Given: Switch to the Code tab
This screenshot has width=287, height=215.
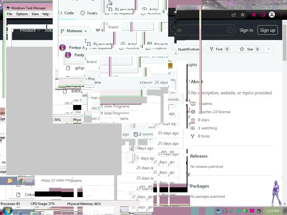Looking at the screenshot, I should click(66, 13).
